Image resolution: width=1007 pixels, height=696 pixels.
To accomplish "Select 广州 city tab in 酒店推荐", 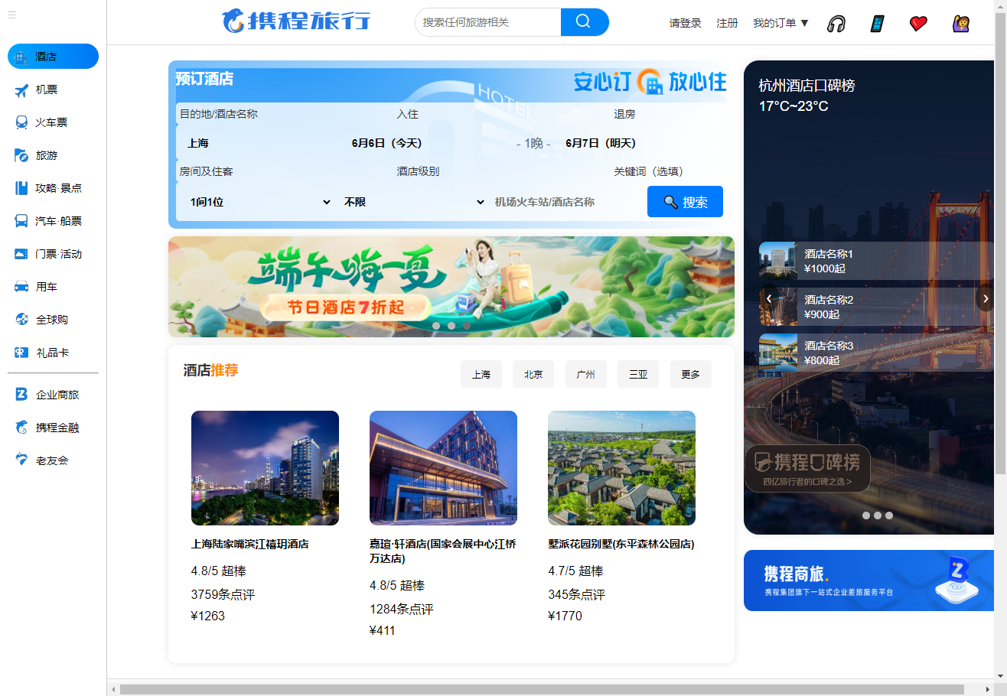I will pos(586,374).
